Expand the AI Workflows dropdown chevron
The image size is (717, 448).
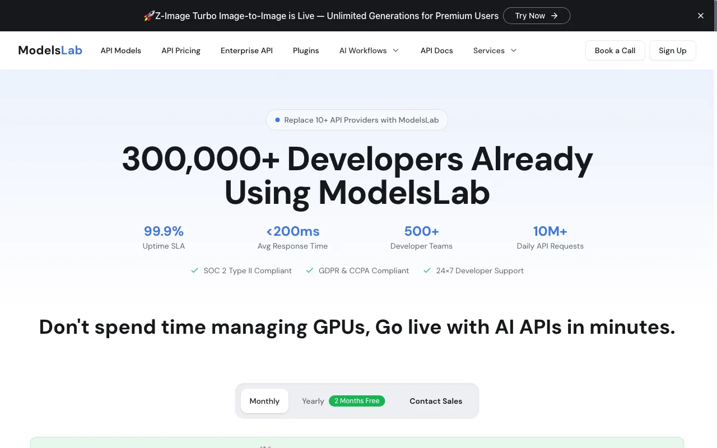point(395,50)
